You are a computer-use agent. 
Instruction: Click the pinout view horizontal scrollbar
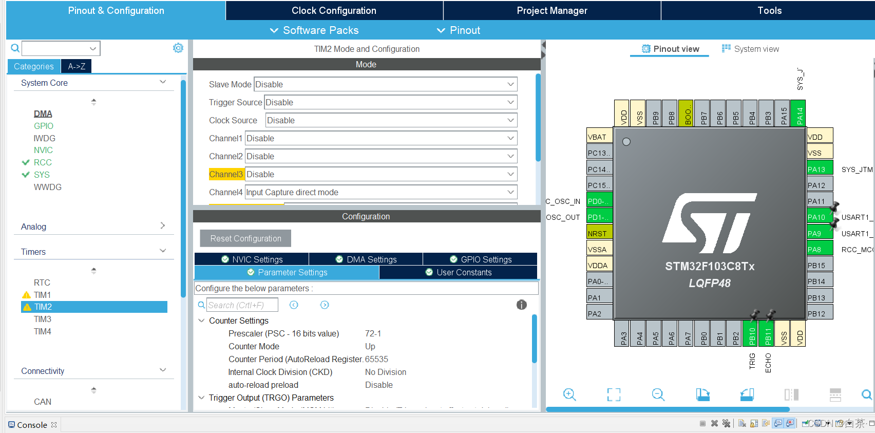point(668,409)
